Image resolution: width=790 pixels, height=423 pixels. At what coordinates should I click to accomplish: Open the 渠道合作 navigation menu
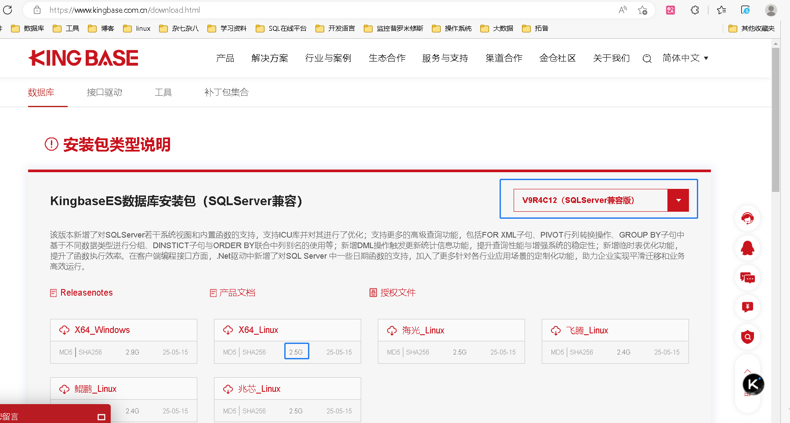pyautogui.click(x=504, y=58)
